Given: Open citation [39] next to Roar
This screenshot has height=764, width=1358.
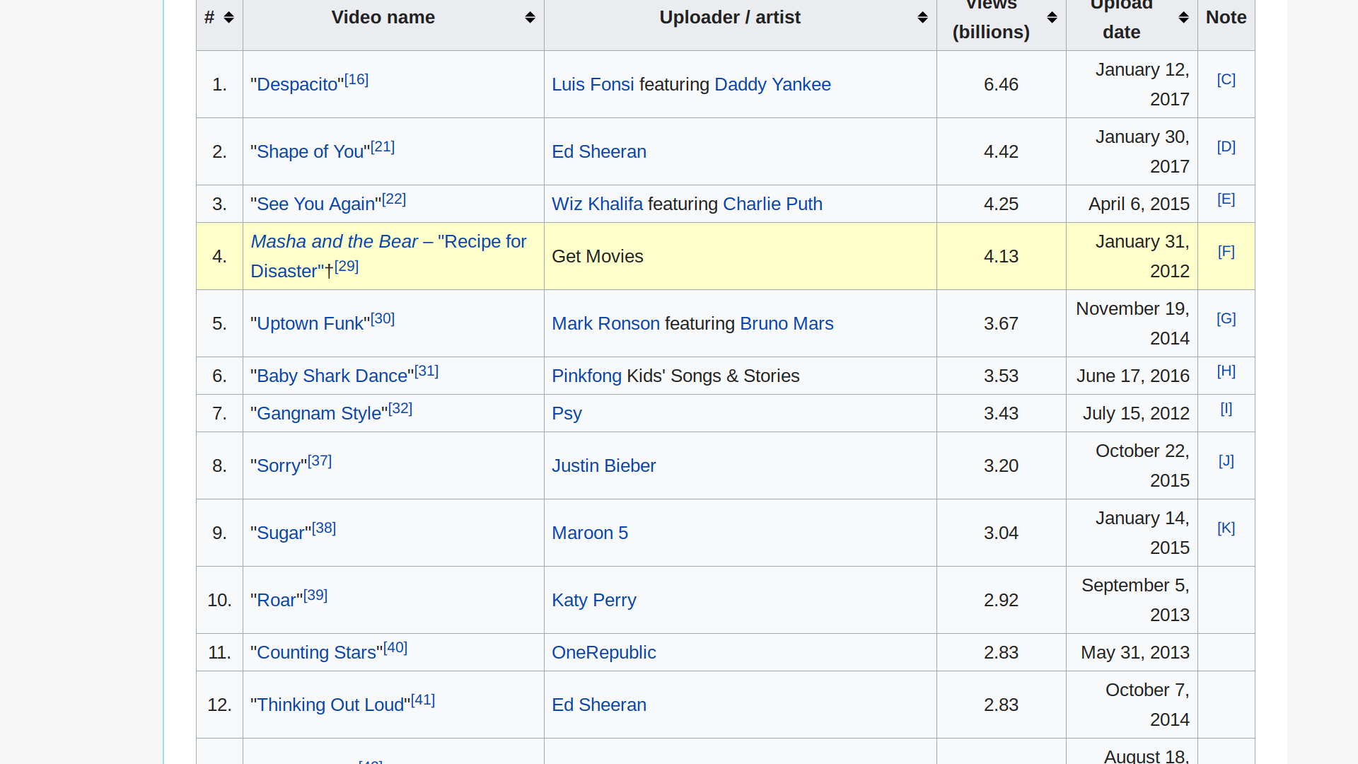Looking at the screenshot, I should point(315,596).
